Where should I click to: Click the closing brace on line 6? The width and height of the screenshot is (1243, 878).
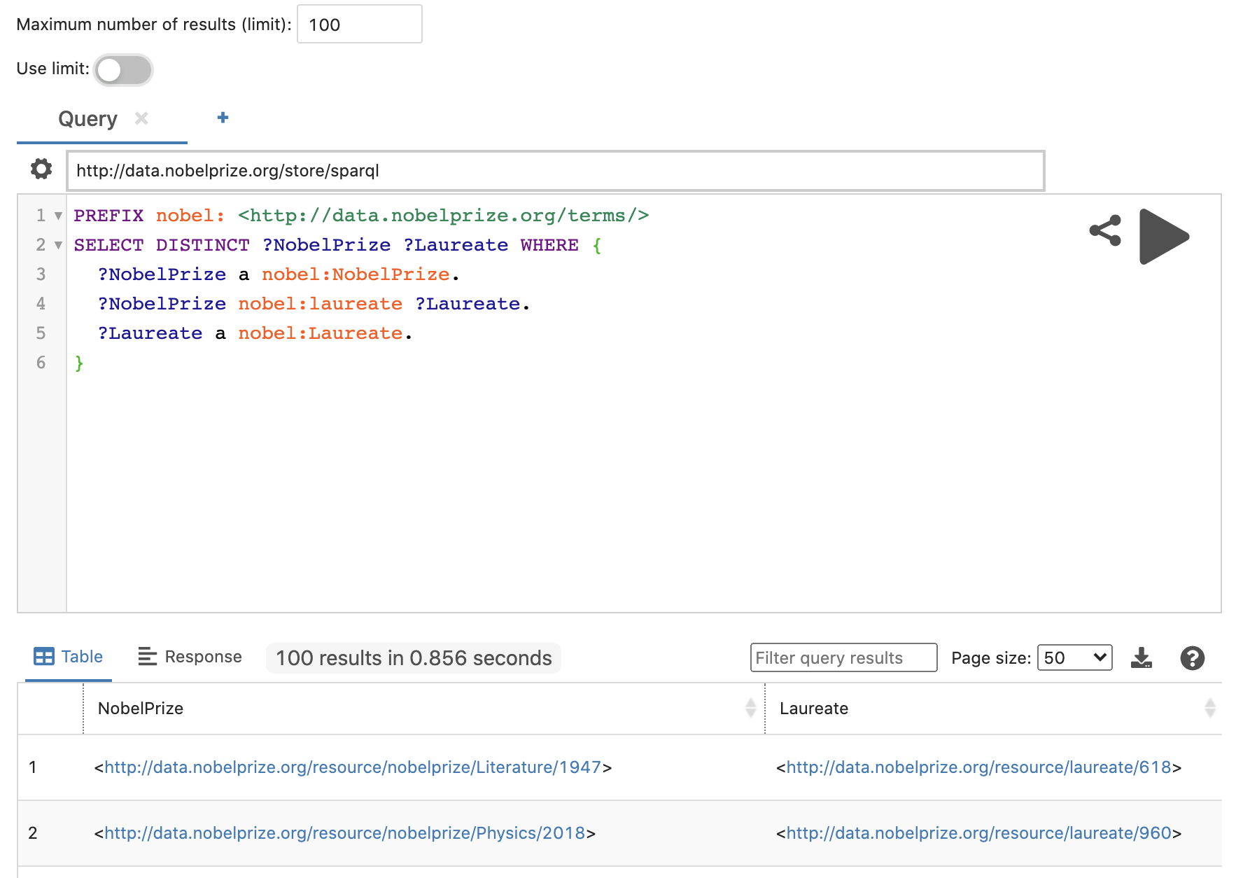tap(79, 363)
